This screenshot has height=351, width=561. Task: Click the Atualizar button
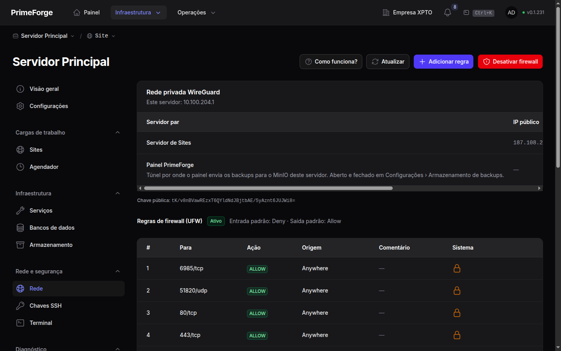[x=388, y=62]
